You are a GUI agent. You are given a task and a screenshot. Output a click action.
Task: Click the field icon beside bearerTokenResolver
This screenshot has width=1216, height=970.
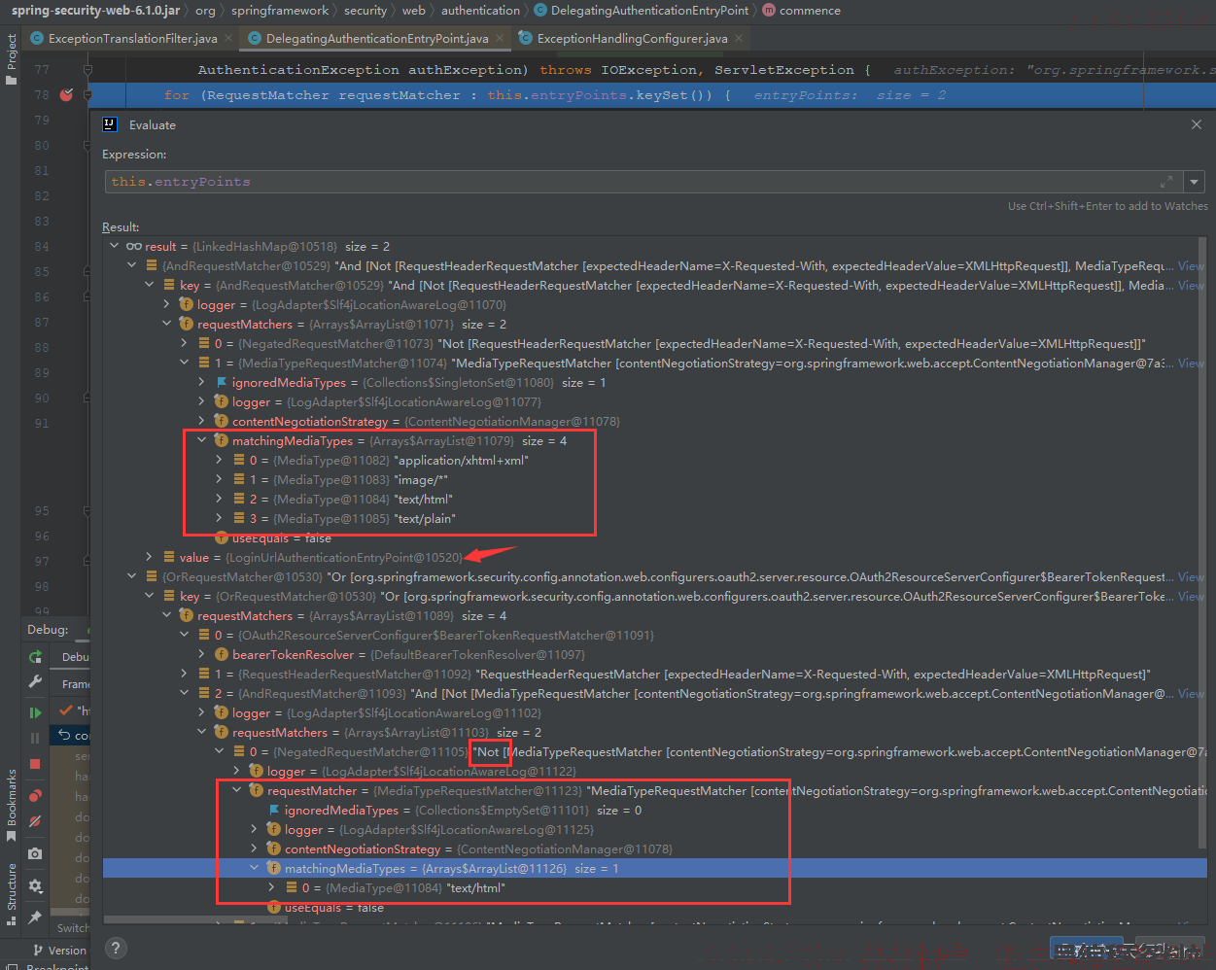tap(221, 655)
